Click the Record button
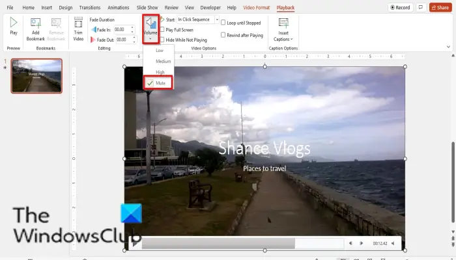Viewport: 456px width, 260px height. (400, 8)
